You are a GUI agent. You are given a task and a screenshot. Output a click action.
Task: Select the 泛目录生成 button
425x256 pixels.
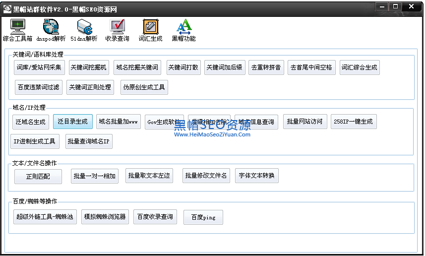pyautogui.click(x=72, y=122)
